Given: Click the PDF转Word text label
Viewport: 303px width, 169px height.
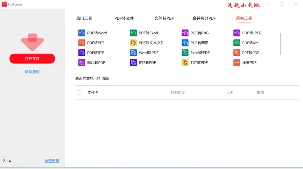Looking at the screenshot, I should click(x=97, y=33).
